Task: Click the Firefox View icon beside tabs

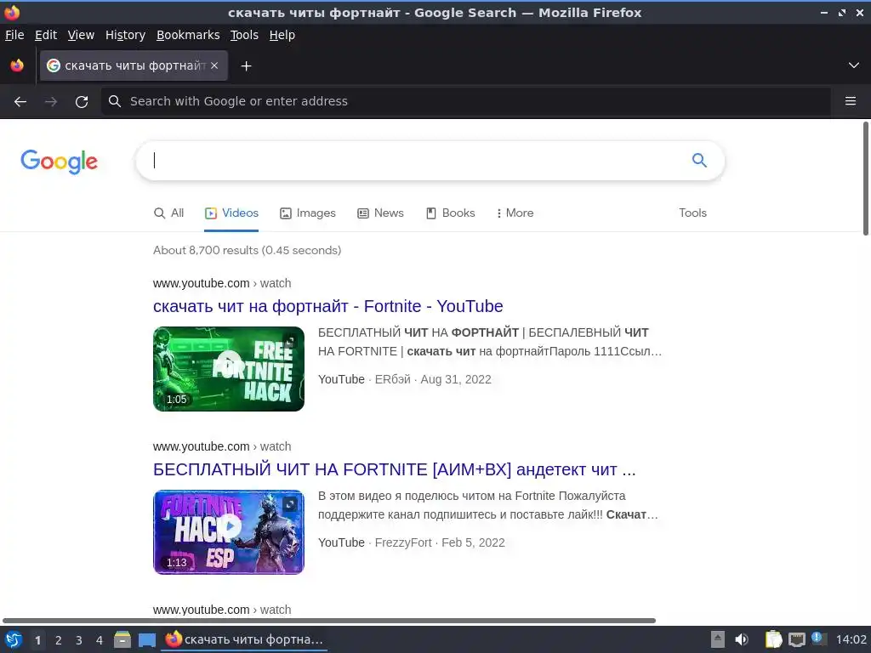Action: point(17,65)
